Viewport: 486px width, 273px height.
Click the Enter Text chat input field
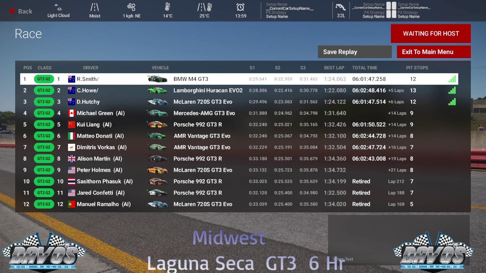tap(399, 240)
